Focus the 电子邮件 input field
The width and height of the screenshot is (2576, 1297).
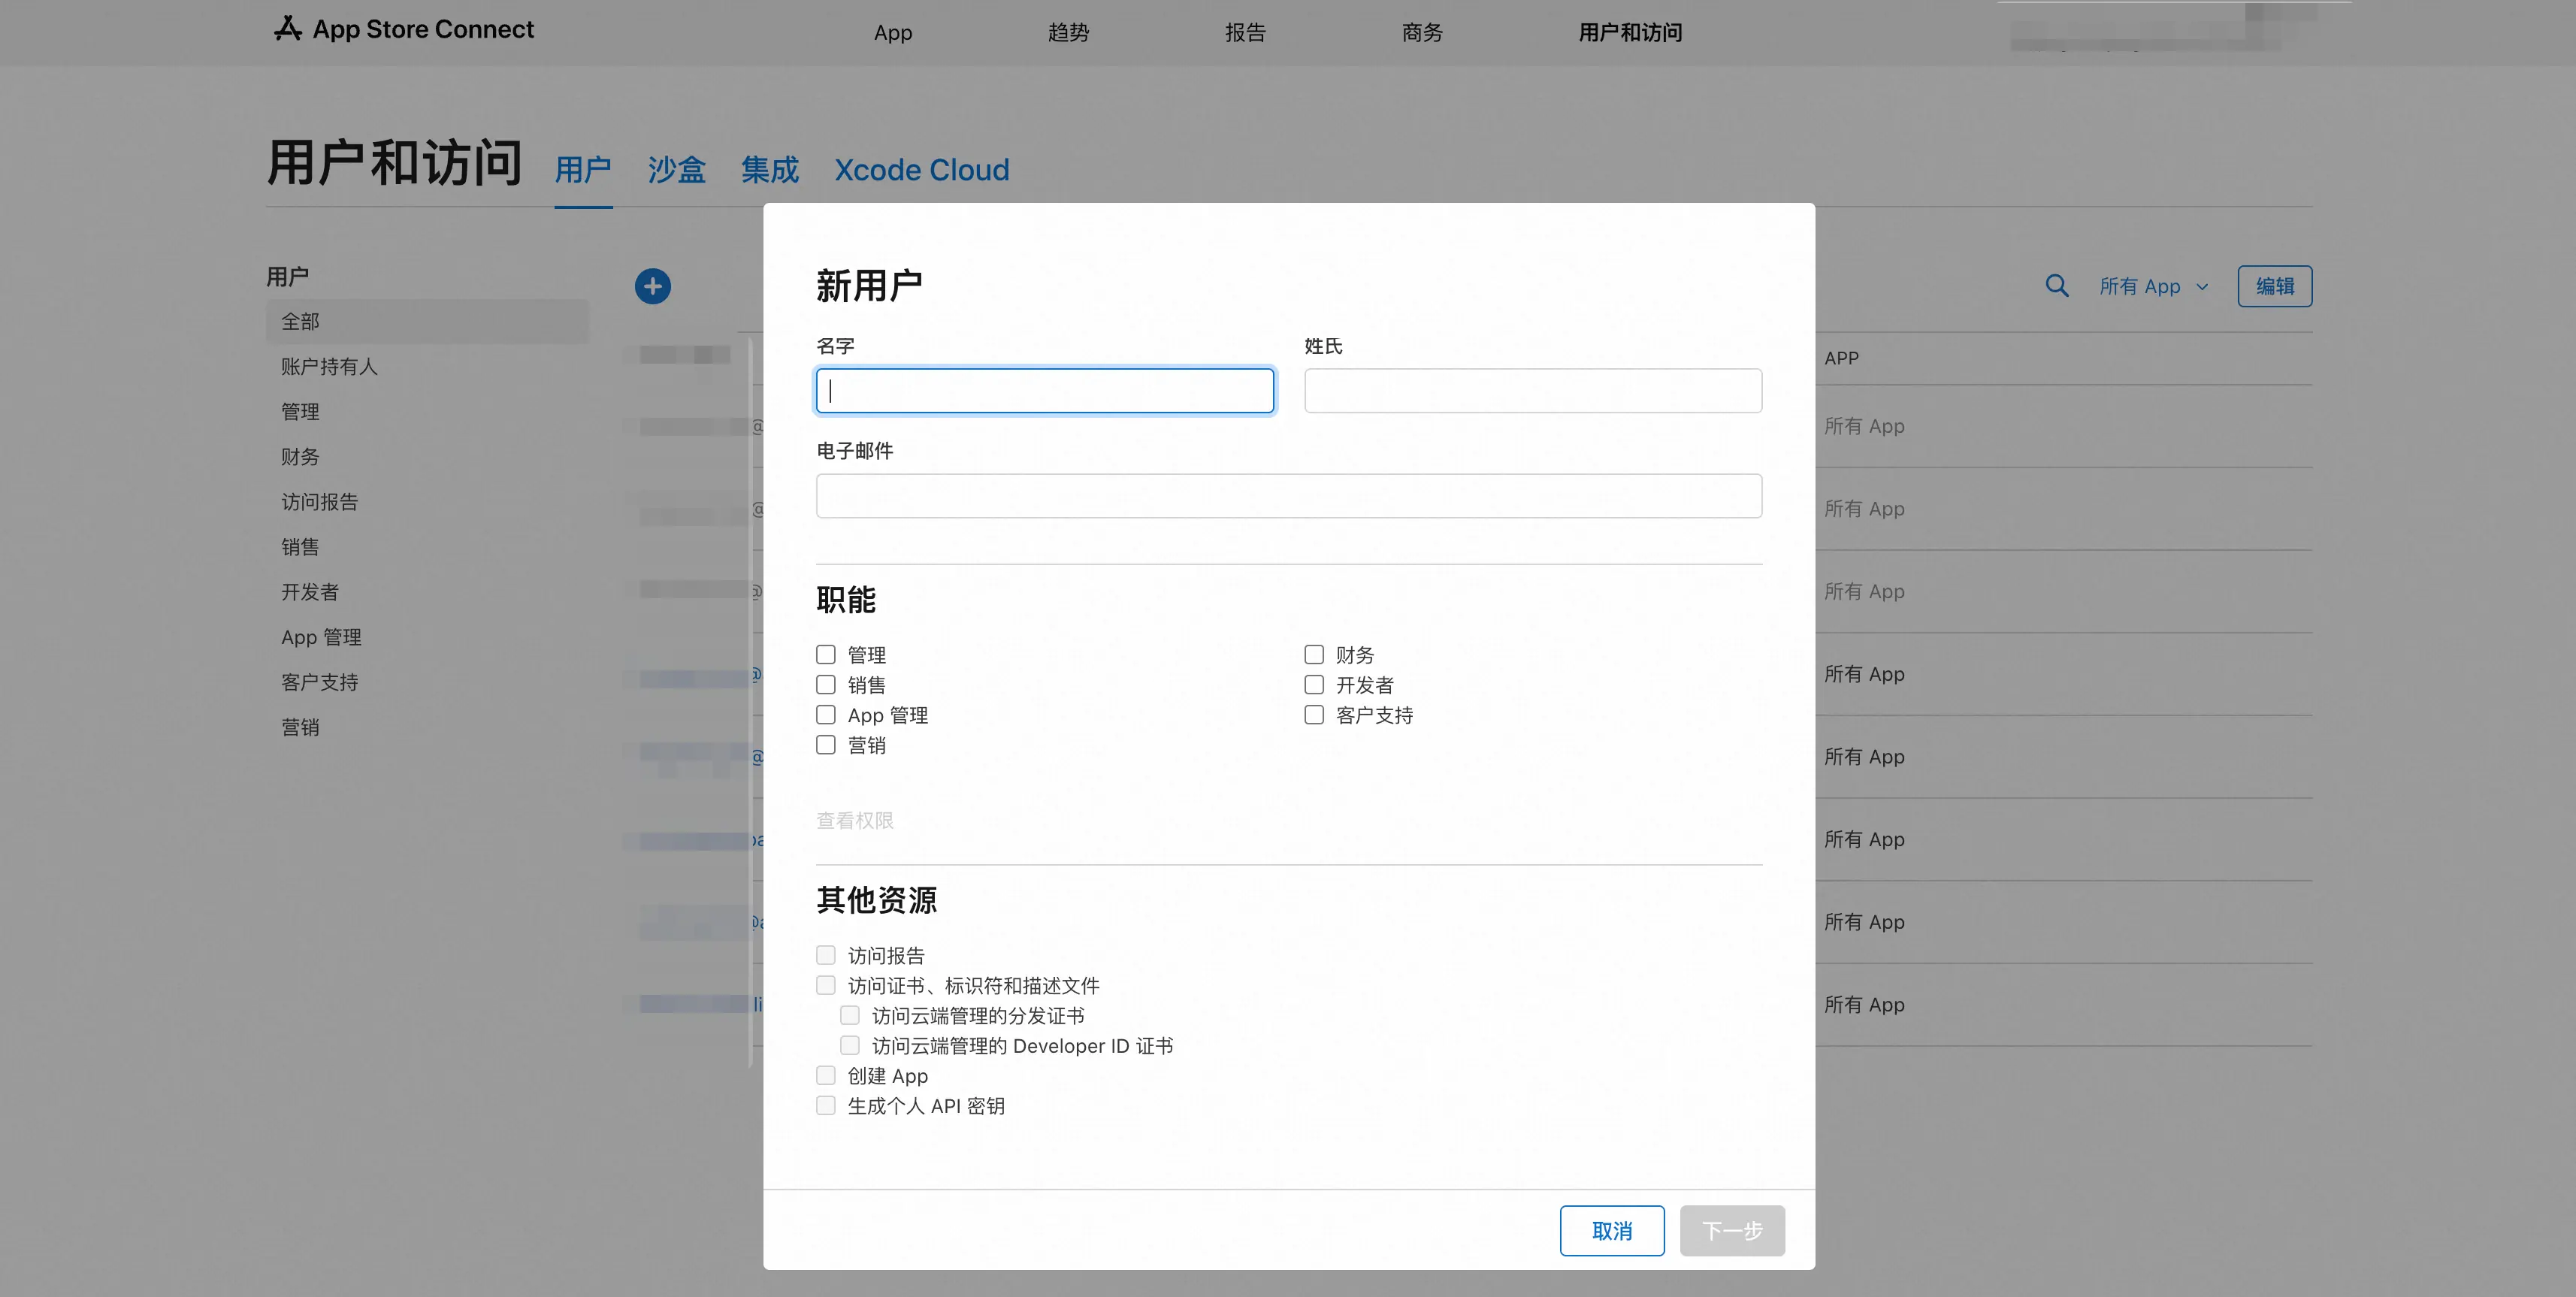point(1289,495)
